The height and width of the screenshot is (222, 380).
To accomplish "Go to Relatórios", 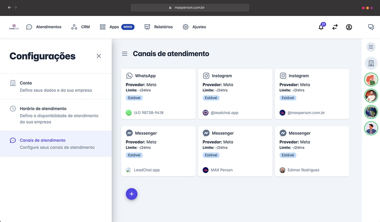I will click(158, 27).
